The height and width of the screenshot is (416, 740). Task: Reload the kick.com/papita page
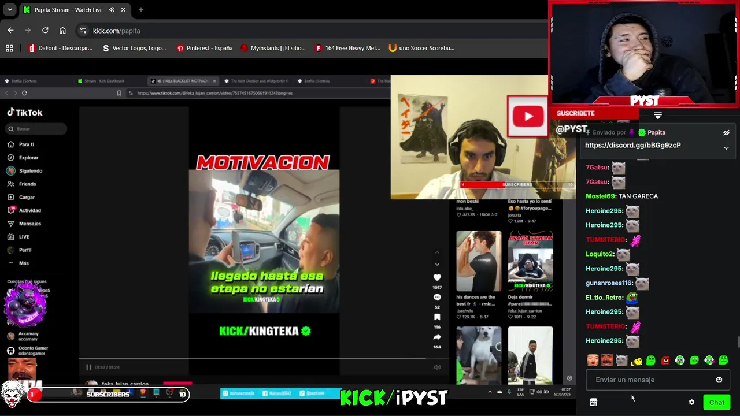click(45, 31)
